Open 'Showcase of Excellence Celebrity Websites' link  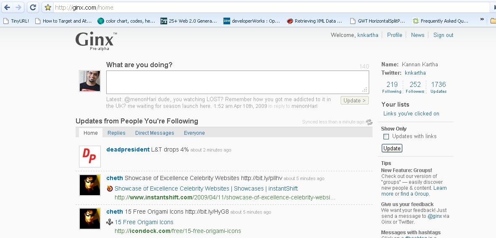tap(206, 189)
